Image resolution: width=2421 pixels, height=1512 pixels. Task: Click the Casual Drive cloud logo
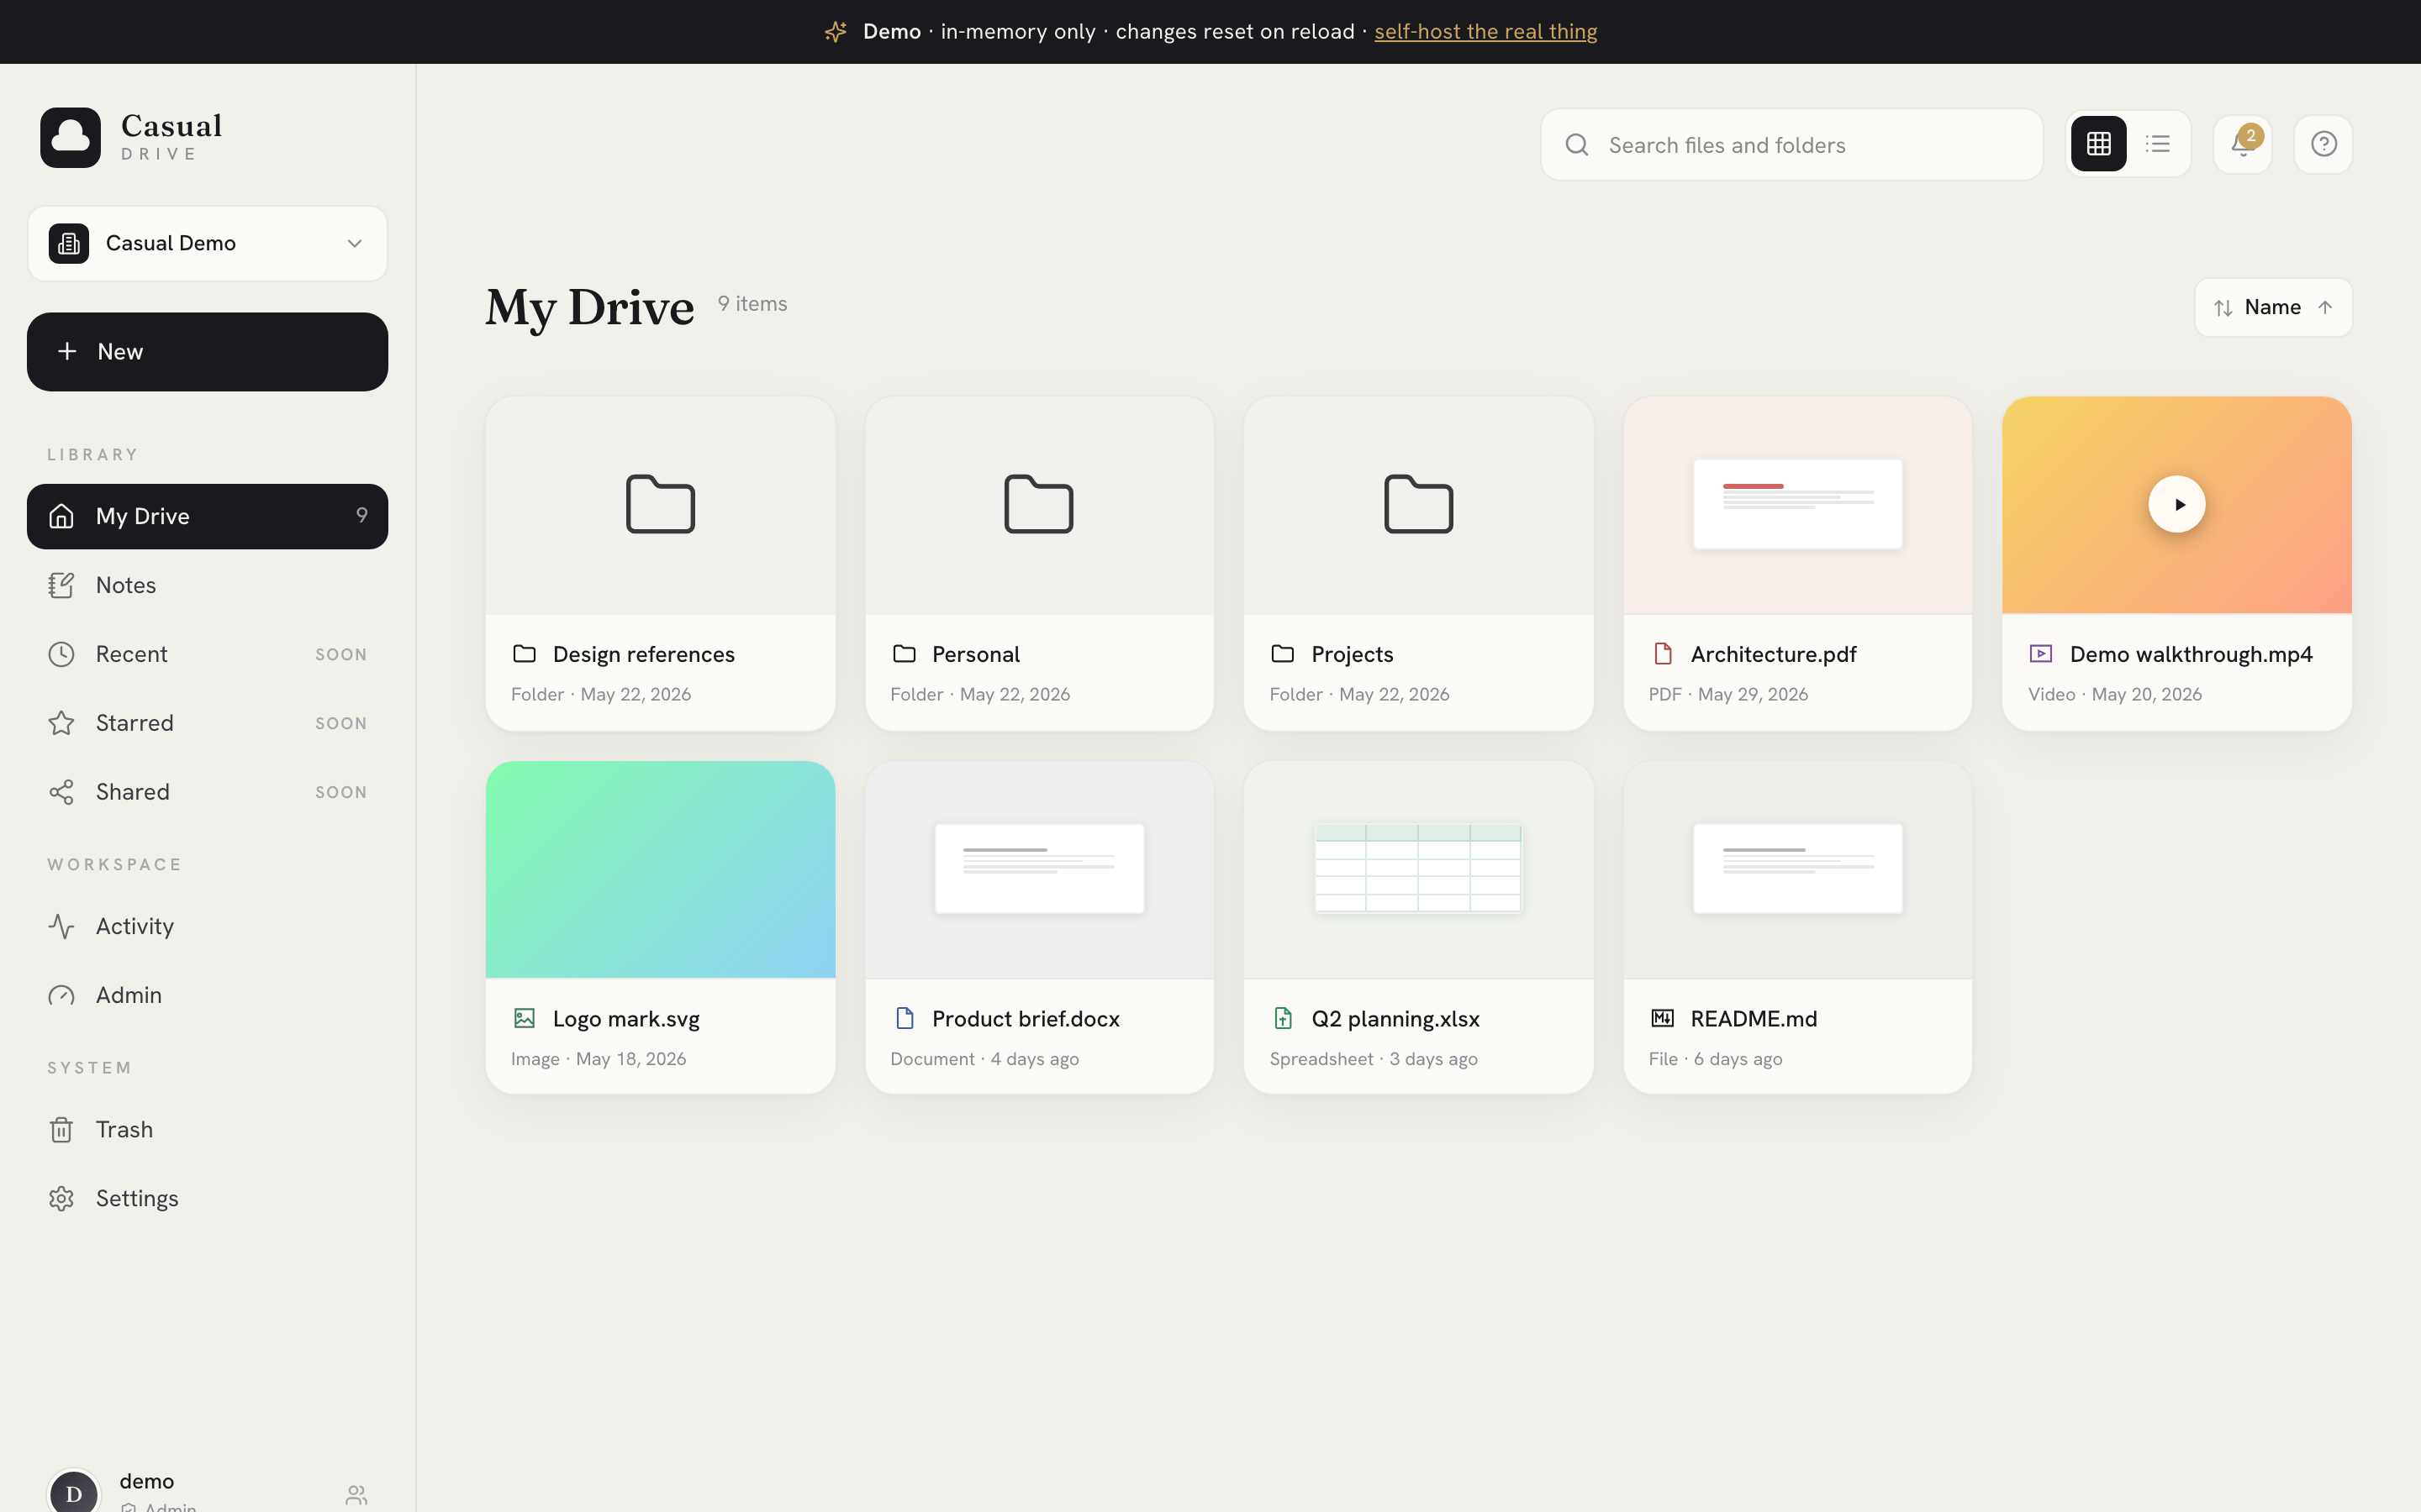pos(70,138)
